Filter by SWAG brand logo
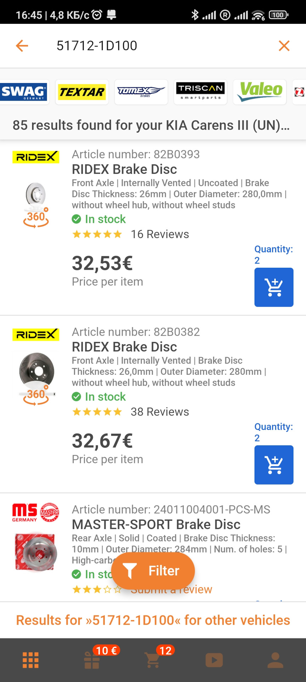 [x=23, y=92]
